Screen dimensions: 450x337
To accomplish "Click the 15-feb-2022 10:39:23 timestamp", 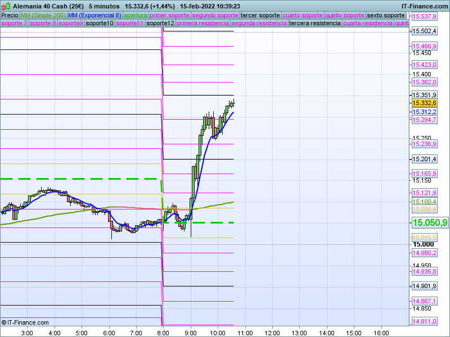I will (x=210, y=6).
